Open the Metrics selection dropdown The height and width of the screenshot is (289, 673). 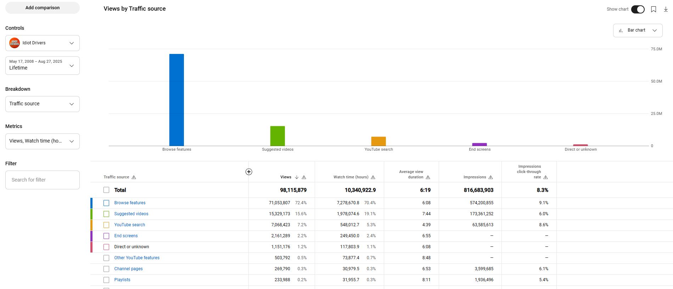[x=43, y=141]
